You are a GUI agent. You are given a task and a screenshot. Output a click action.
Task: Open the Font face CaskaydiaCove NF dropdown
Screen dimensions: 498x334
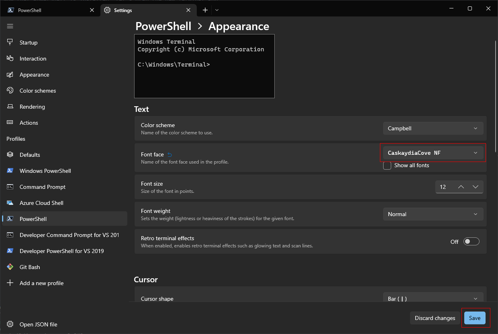tap(433, 153)
